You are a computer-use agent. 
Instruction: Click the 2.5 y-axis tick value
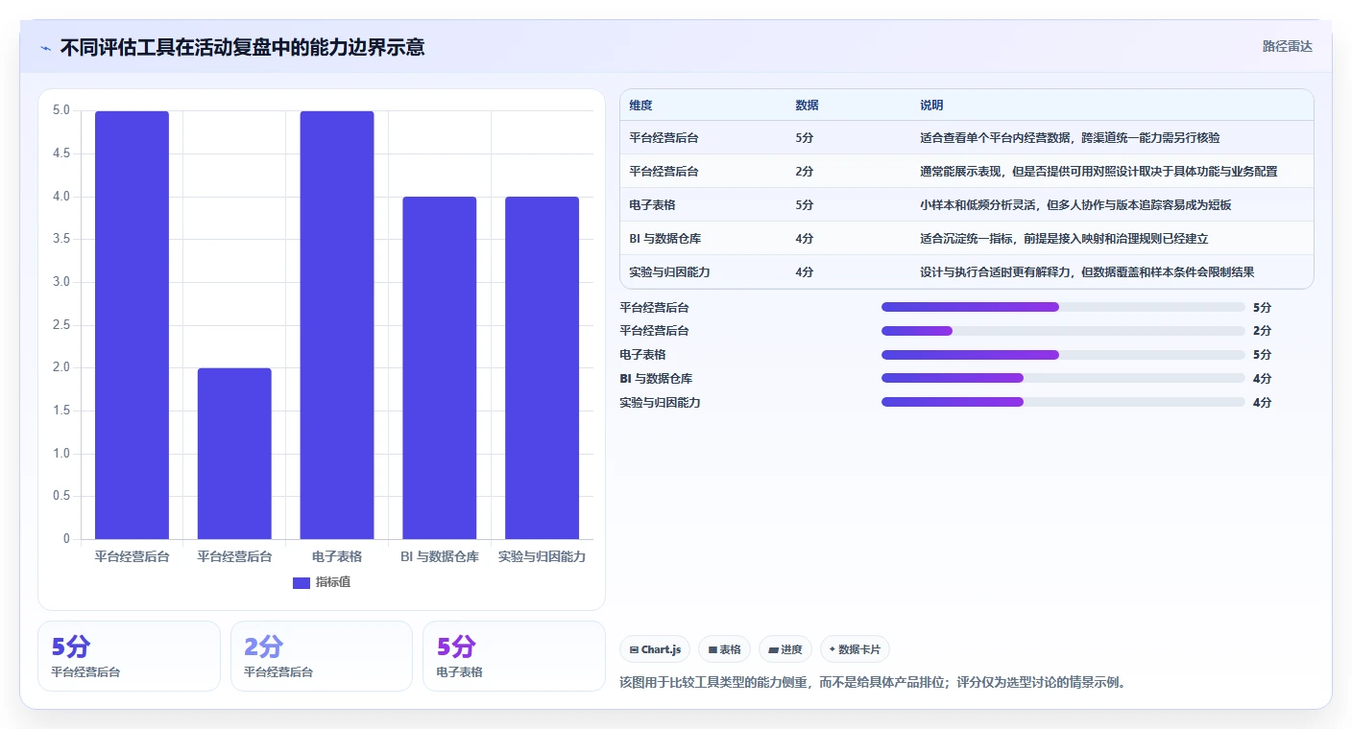pyautogui.click(x=61, y=325)
